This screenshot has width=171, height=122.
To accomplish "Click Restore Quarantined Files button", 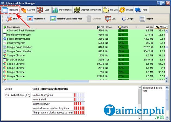I will point(66,19).
